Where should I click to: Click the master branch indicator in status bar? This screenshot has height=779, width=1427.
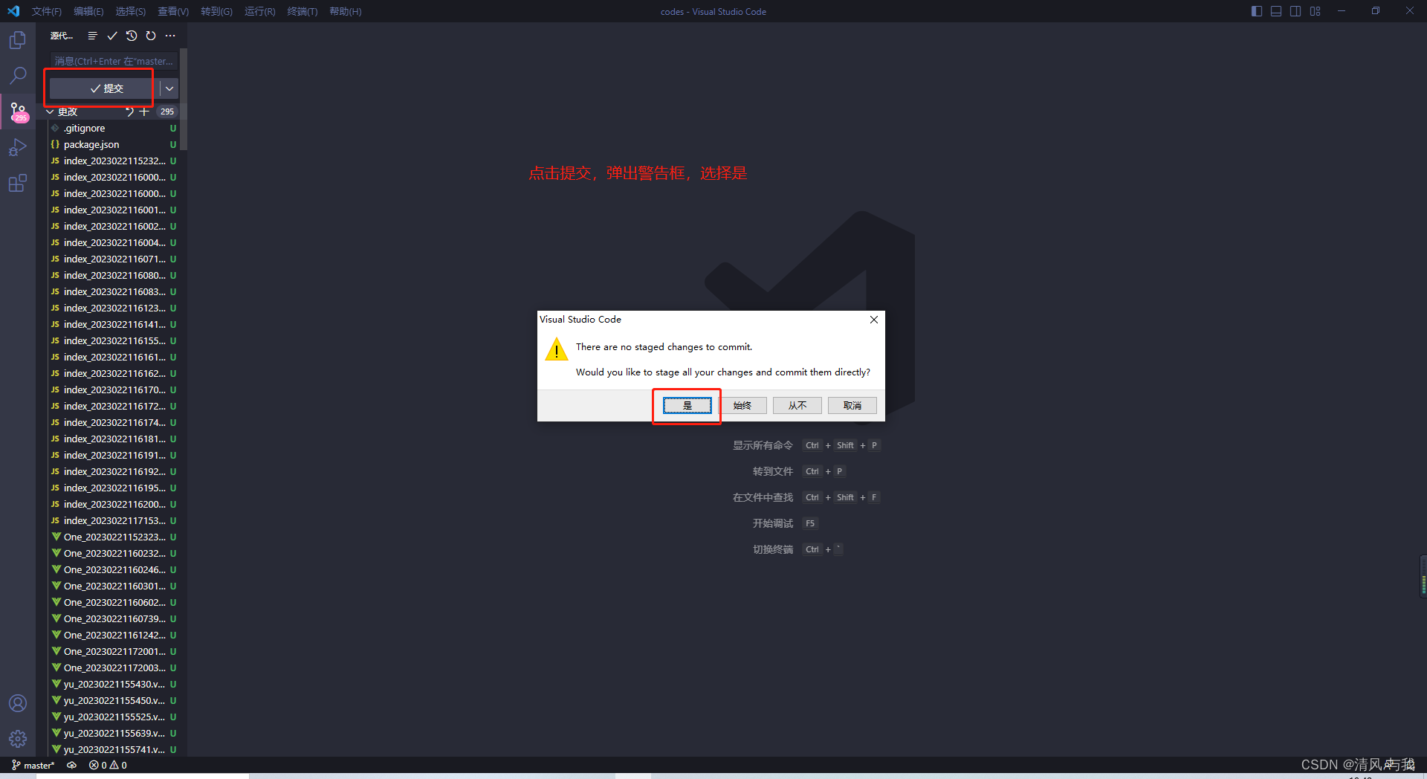coord(33,765)
